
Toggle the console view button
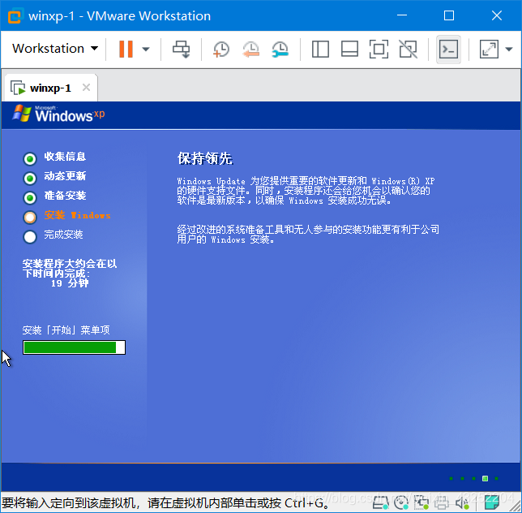[448, 50]
